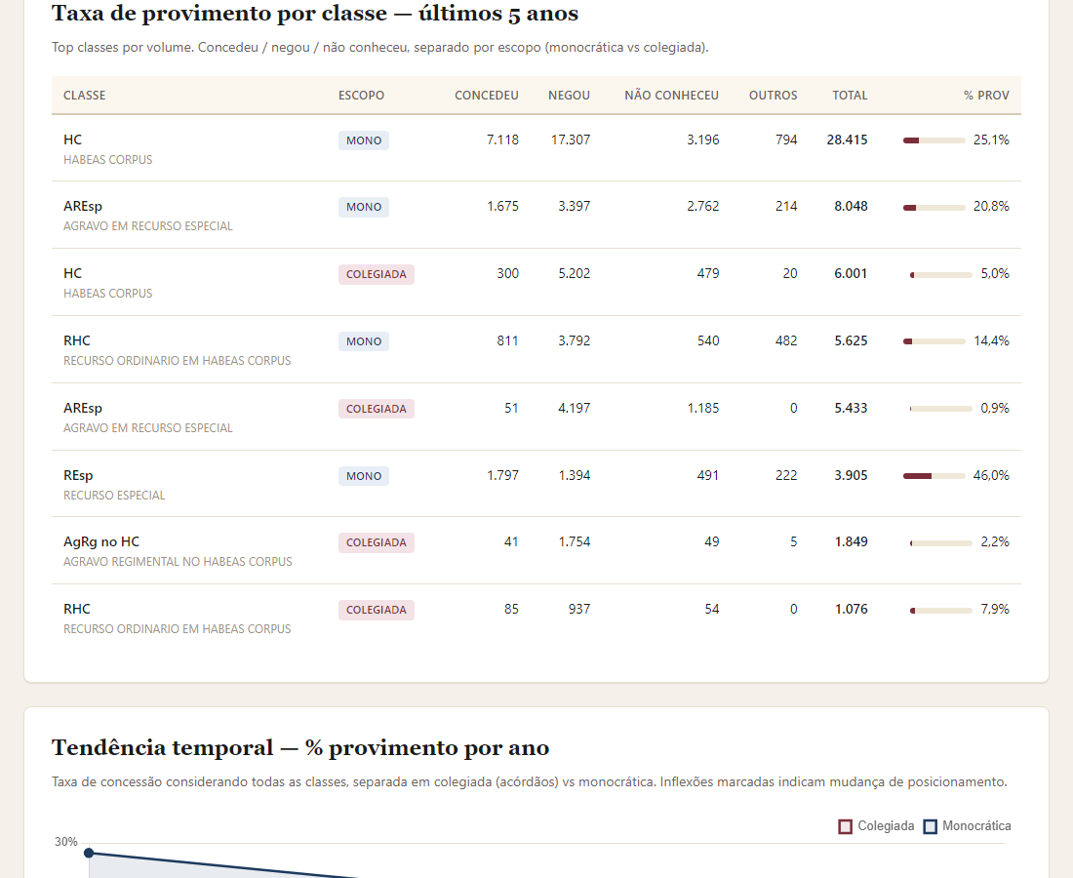This screenshot has width=1073, height=878.
Task: Click concedeu value 1.675
Action: tap(502, 206)
